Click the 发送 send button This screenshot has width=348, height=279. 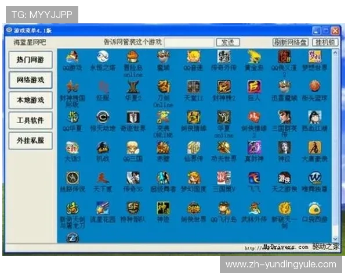pos(228,42)
